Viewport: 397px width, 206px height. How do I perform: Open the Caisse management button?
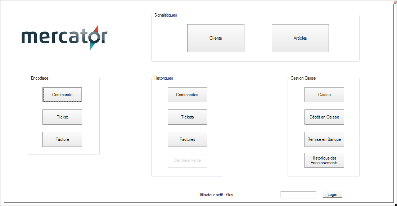(x=324, y=95)
